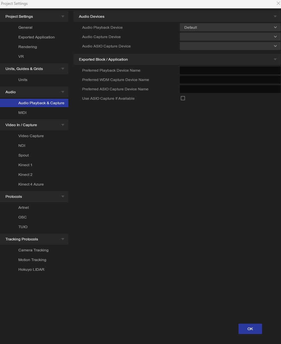Open the Hokuyo LIDAR settings
Image resolution: width=281 pixels, height=344 pixels.
pyautogui.click(x=31, y=269)
